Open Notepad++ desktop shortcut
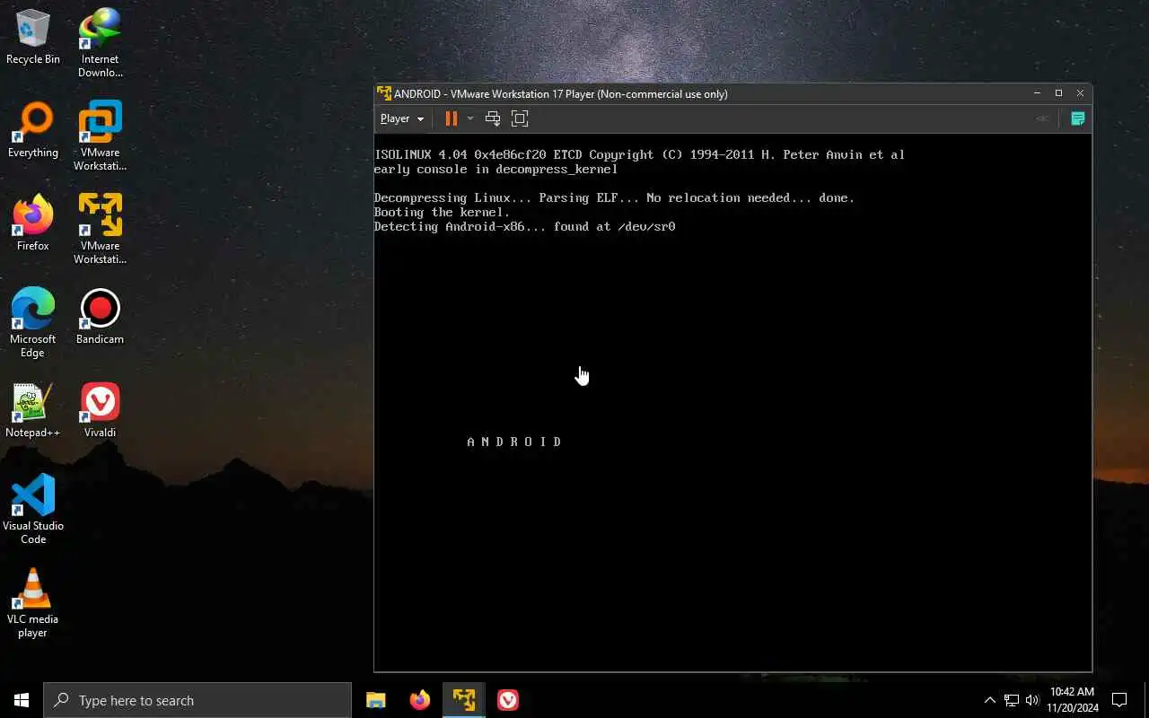 (x=33, y=410)
